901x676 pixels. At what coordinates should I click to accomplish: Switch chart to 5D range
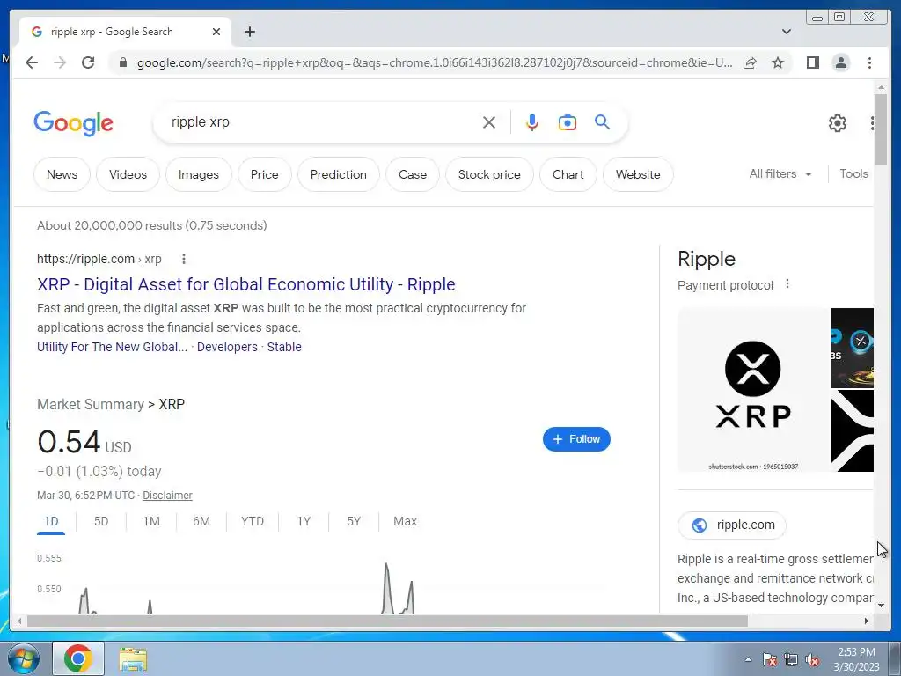pyautogui.click(x=101, y=521)
